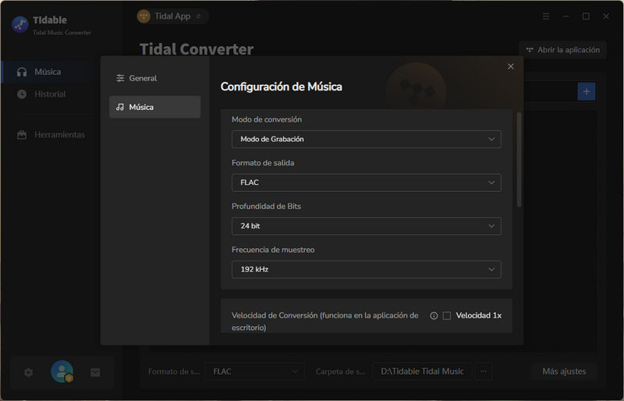Open bottom Formato de salida FLAC dropdown
The width and height of the screenshot is (624, 401).
click(255, 371)
